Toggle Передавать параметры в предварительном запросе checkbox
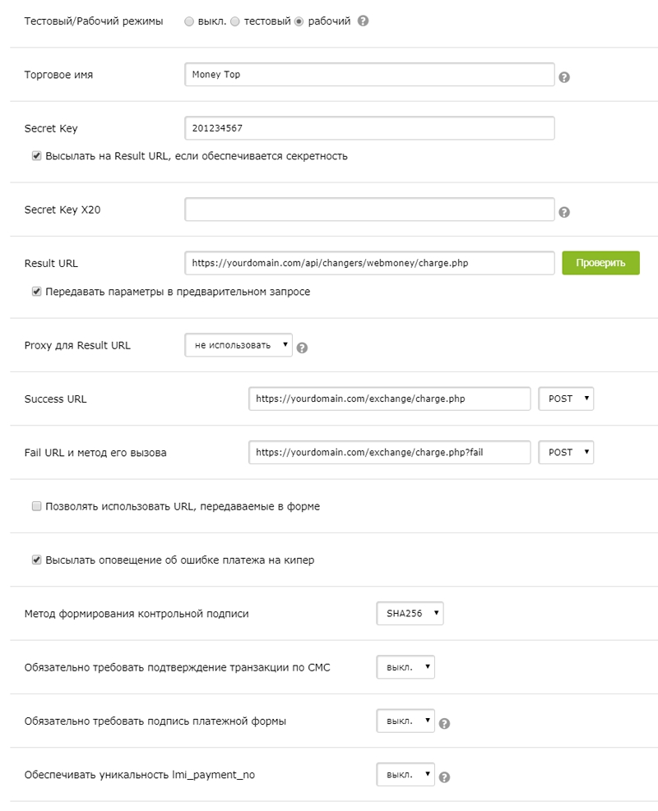Screen dimensions: 658x811 pyautogui.click(x=36, y=291)
